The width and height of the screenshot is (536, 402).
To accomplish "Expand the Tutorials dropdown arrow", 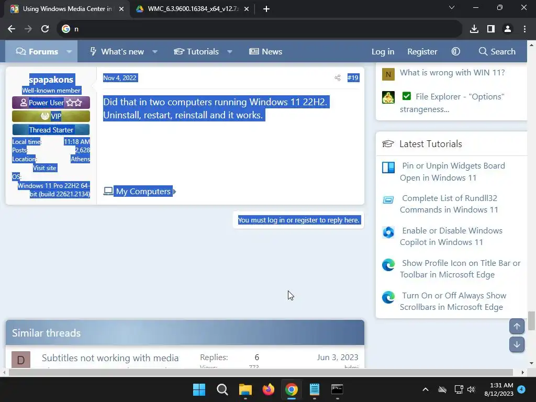I will tap(230, 52).
